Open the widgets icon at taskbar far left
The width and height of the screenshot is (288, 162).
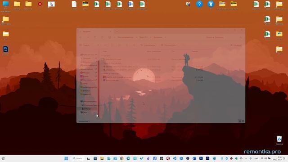click(x=3, y=158)
